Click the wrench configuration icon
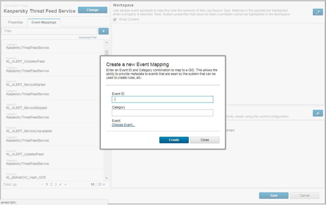Image resolution: width=326 pixels, height=205 pixels. [318, 113]
